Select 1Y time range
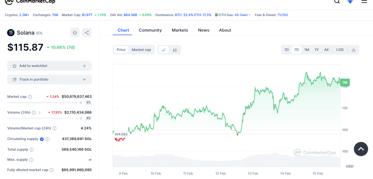 click(317, 50)
